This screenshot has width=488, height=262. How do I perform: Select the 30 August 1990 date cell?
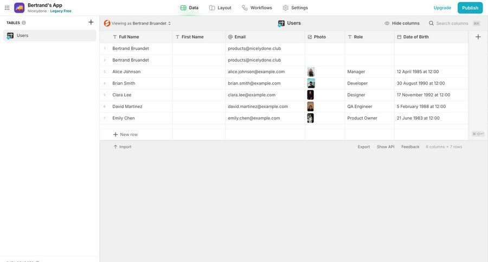click(x=432, y=83)
